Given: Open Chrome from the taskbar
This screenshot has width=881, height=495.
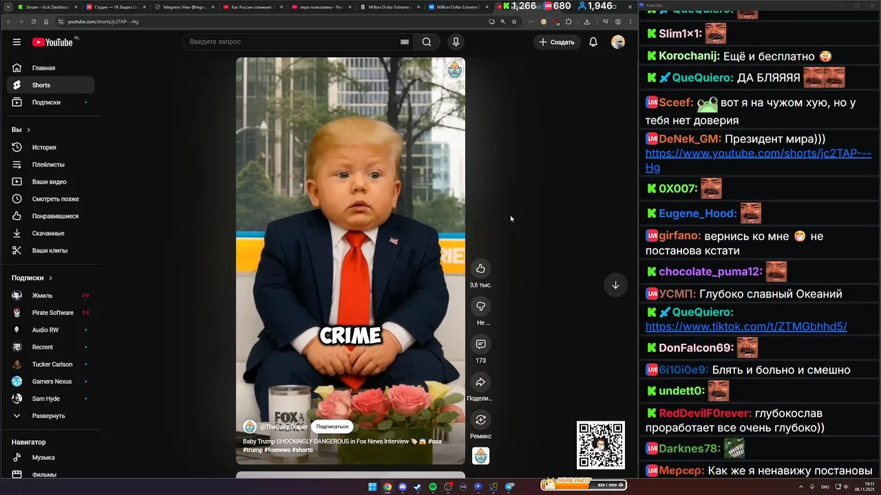Looking at the screenshot, I should (x=388, y=487).
